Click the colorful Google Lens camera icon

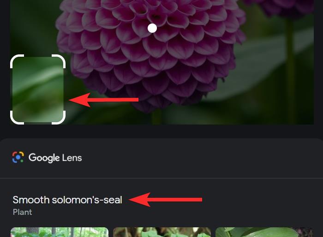coord(18,157)
